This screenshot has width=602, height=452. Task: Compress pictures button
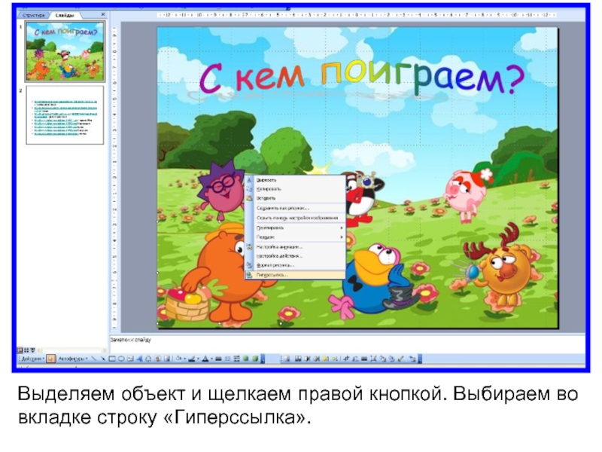coord(373,359)
